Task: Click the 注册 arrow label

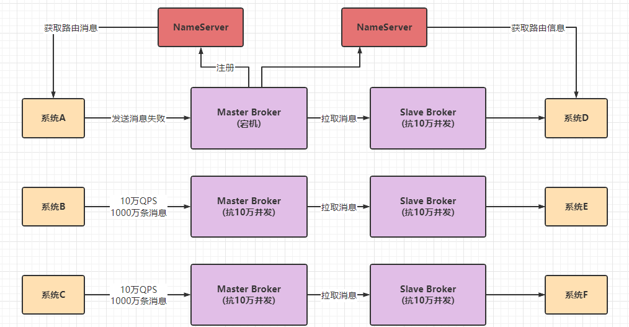Action: (225, 68)
